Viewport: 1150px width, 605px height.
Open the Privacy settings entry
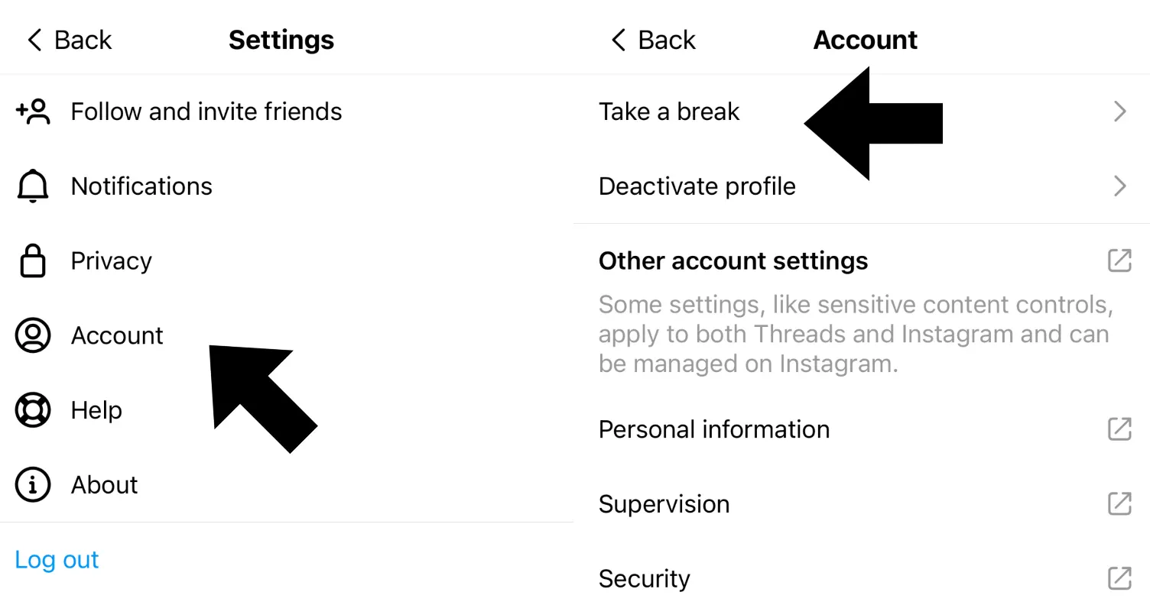pyautogui.click(x=112, y=261)
